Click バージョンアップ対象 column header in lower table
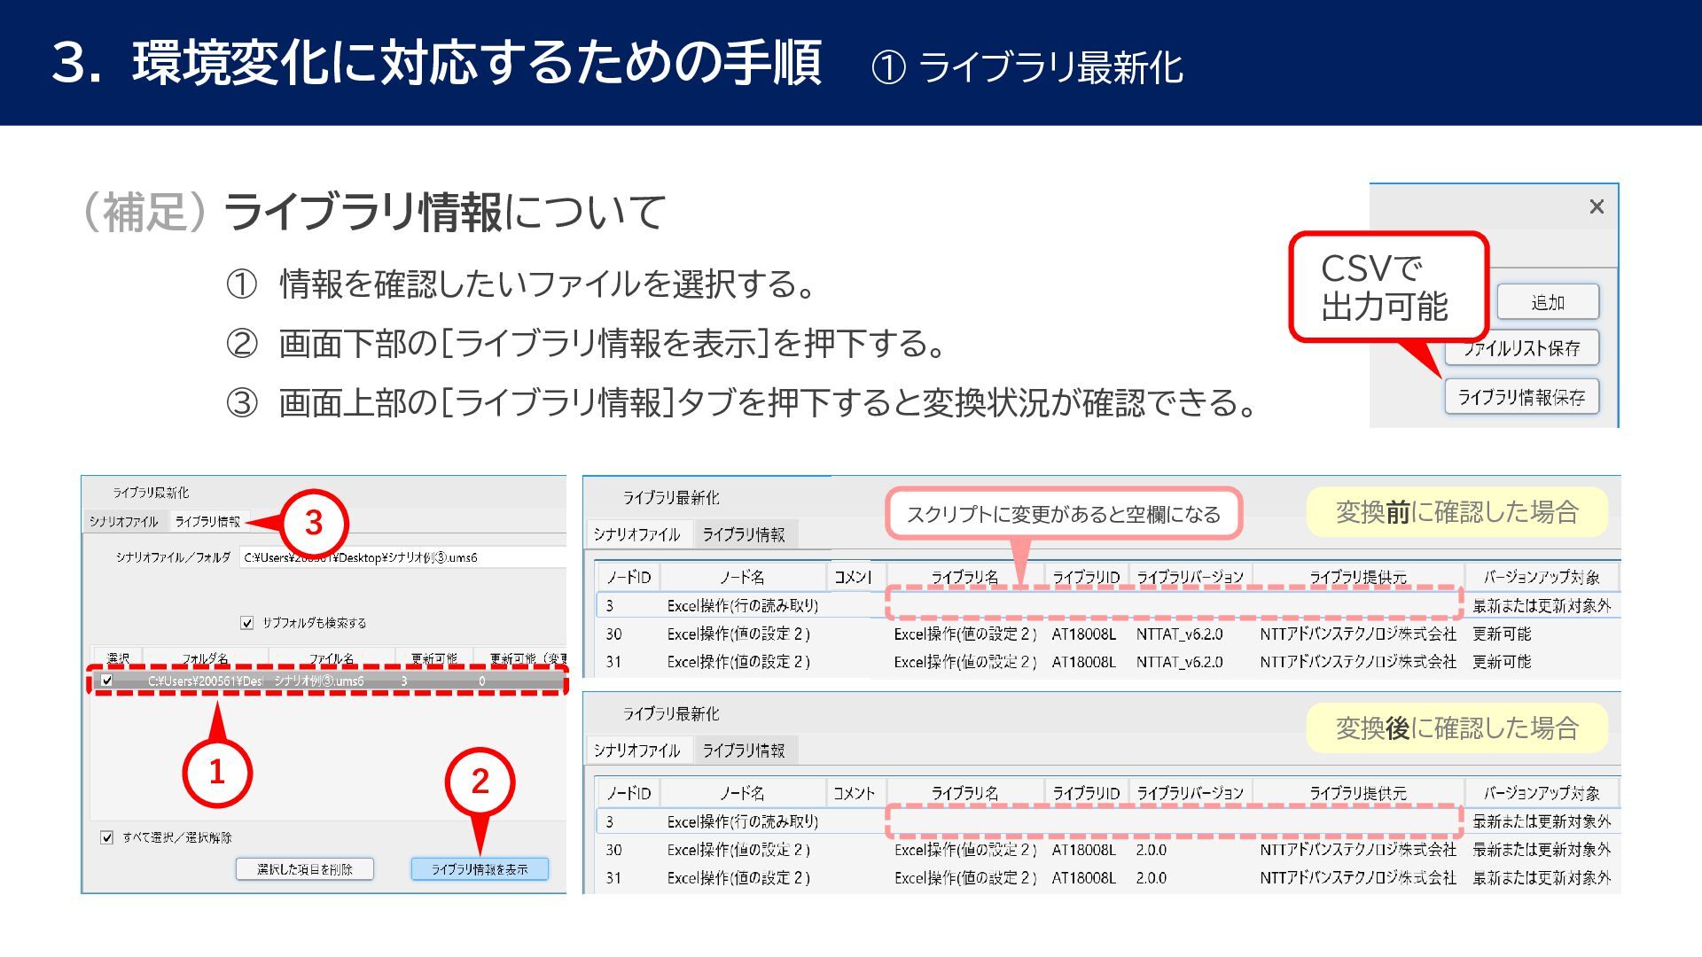 (x=1541, y=793)
